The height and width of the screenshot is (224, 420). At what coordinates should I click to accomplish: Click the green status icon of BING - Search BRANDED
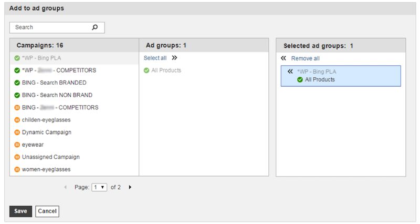(x=17, y=83)
